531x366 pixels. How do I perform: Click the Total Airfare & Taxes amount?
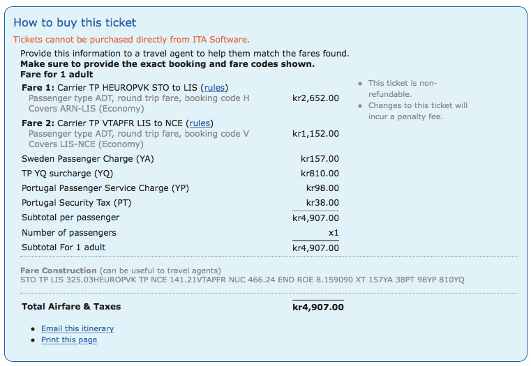317,307
